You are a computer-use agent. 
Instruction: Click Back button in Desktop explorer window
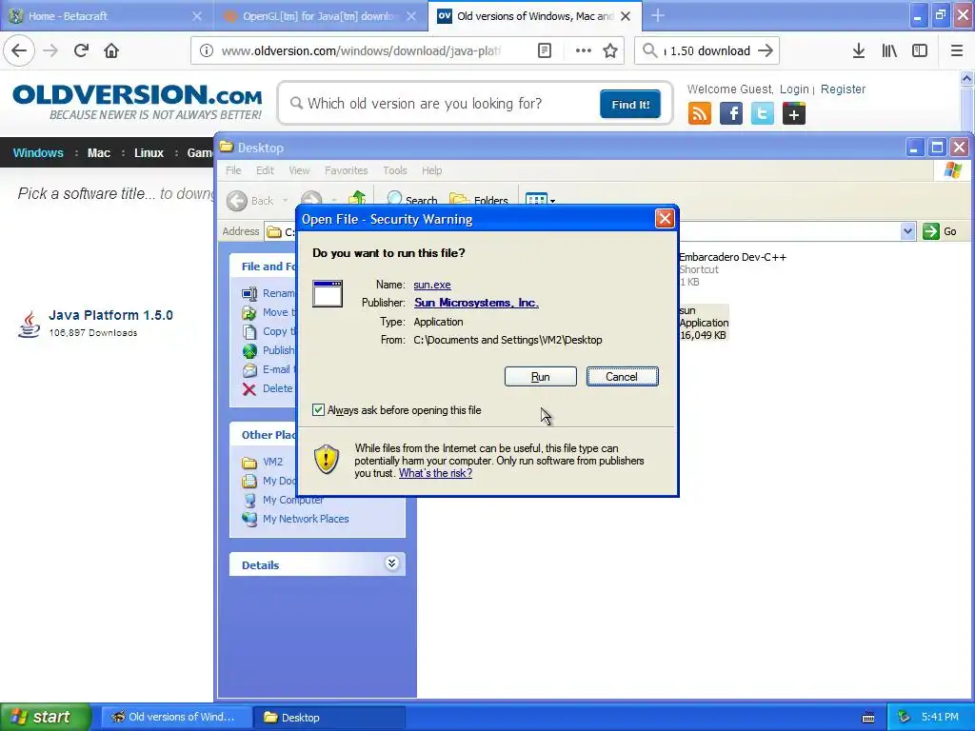(250, 200)
